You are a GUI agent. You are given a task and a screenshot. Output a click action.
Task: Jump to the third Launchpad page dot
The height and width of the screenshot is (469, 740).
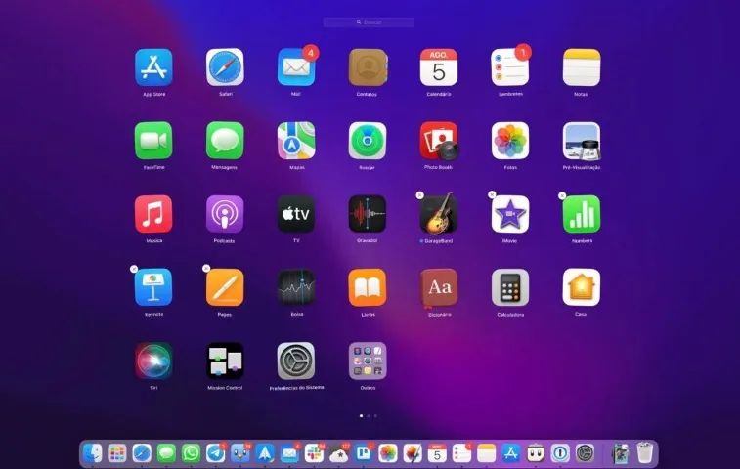point(375,415)
